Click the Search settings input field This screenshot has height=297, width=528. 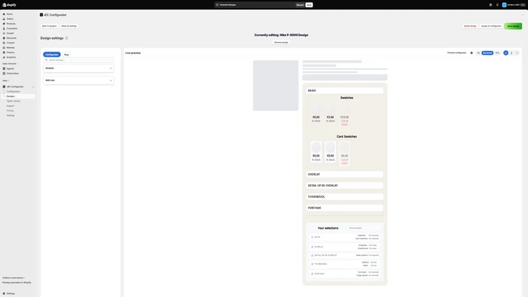(x=79, y=60)
